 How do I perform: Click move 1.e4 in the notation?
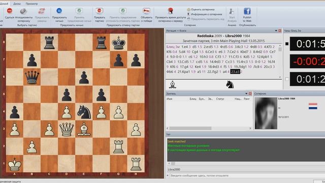click(x=184, y=47)
